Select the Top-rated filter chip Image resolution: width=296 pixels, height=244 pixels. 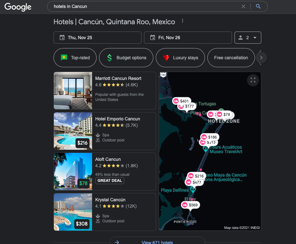75,58
